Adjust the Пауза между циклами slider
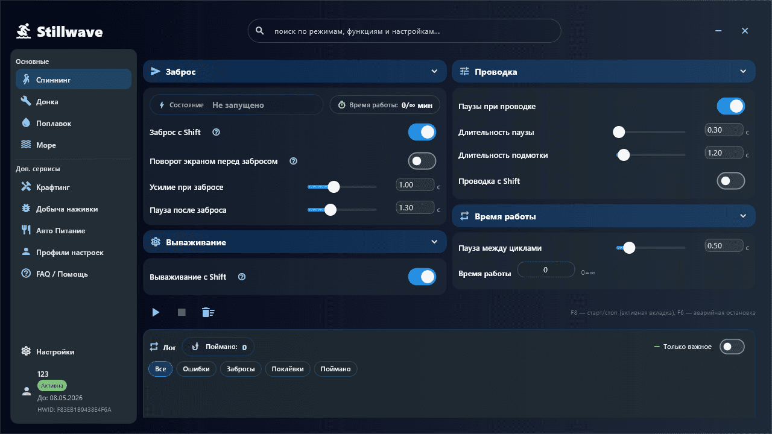 629,247
